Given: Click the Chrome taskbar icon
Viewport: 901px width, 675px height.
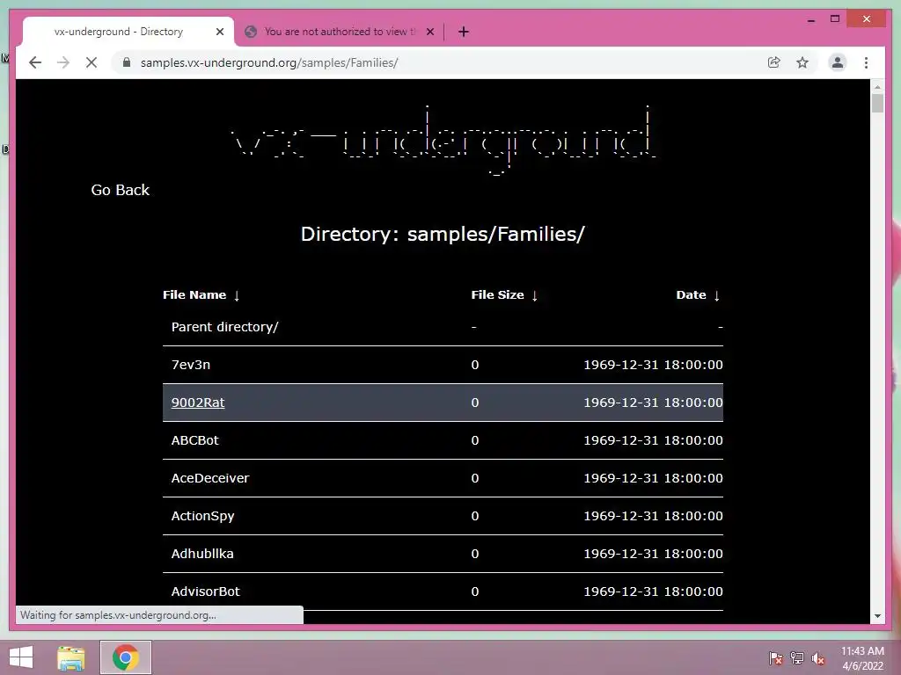Looking at the screenshot, I should [126, 657].
